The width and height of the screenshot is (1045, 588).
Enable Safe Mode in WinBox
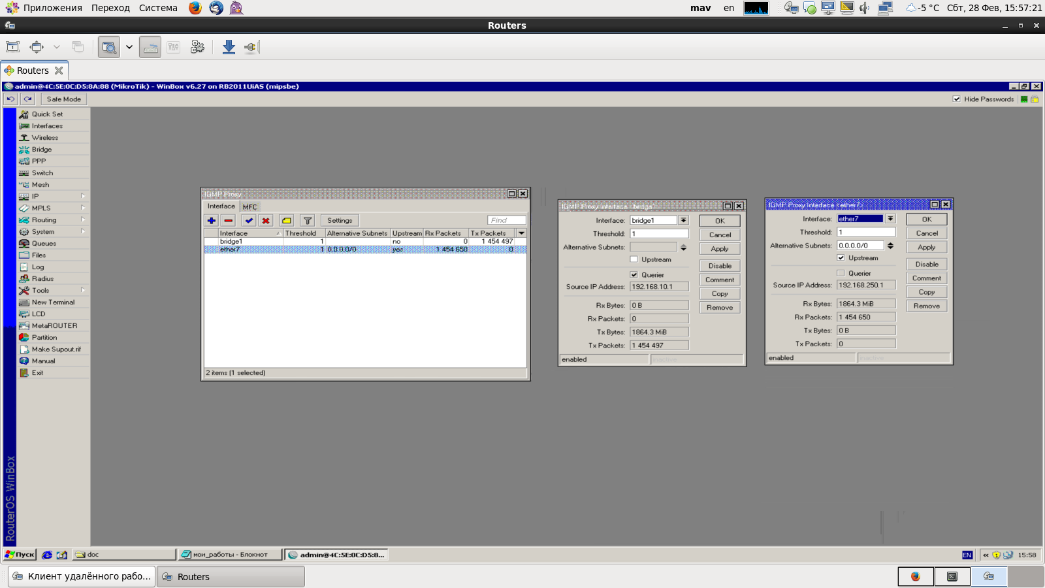[64, 99]
